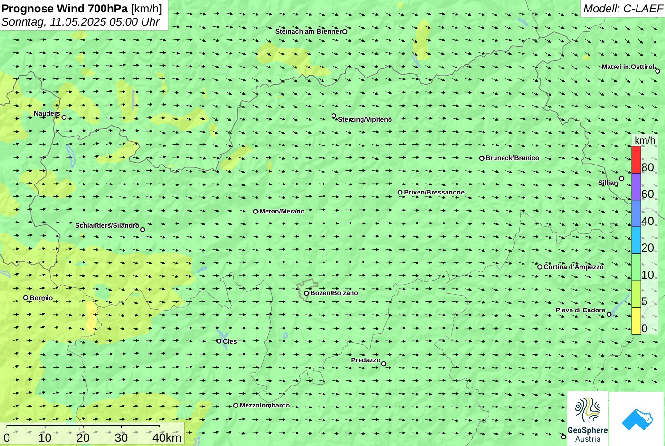Click the Sillian location dot

point(622,179)
